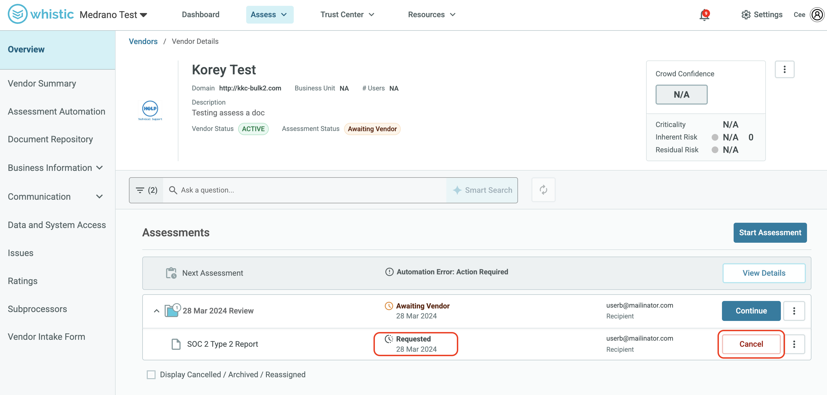Click the Next Assessment clipboard icon

coord(171,273)
